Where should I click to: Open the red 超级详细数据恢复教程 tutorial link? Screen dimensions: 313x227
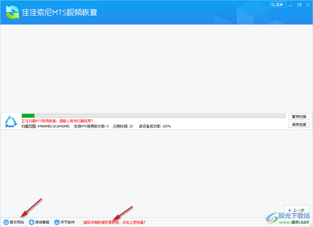(x=114, y=222)
